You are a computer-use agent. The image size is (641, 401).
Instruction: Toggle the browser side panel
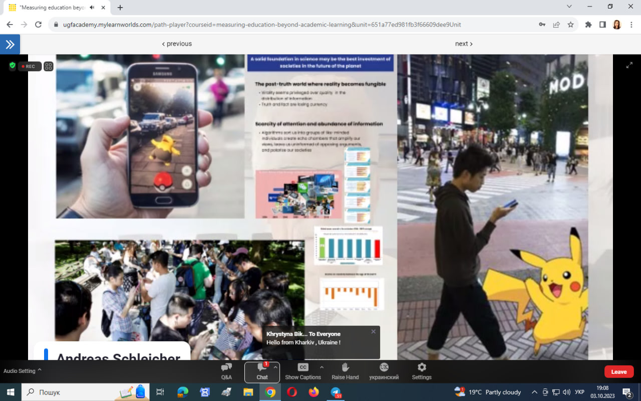pyautogui.click(x=602, y=25)
